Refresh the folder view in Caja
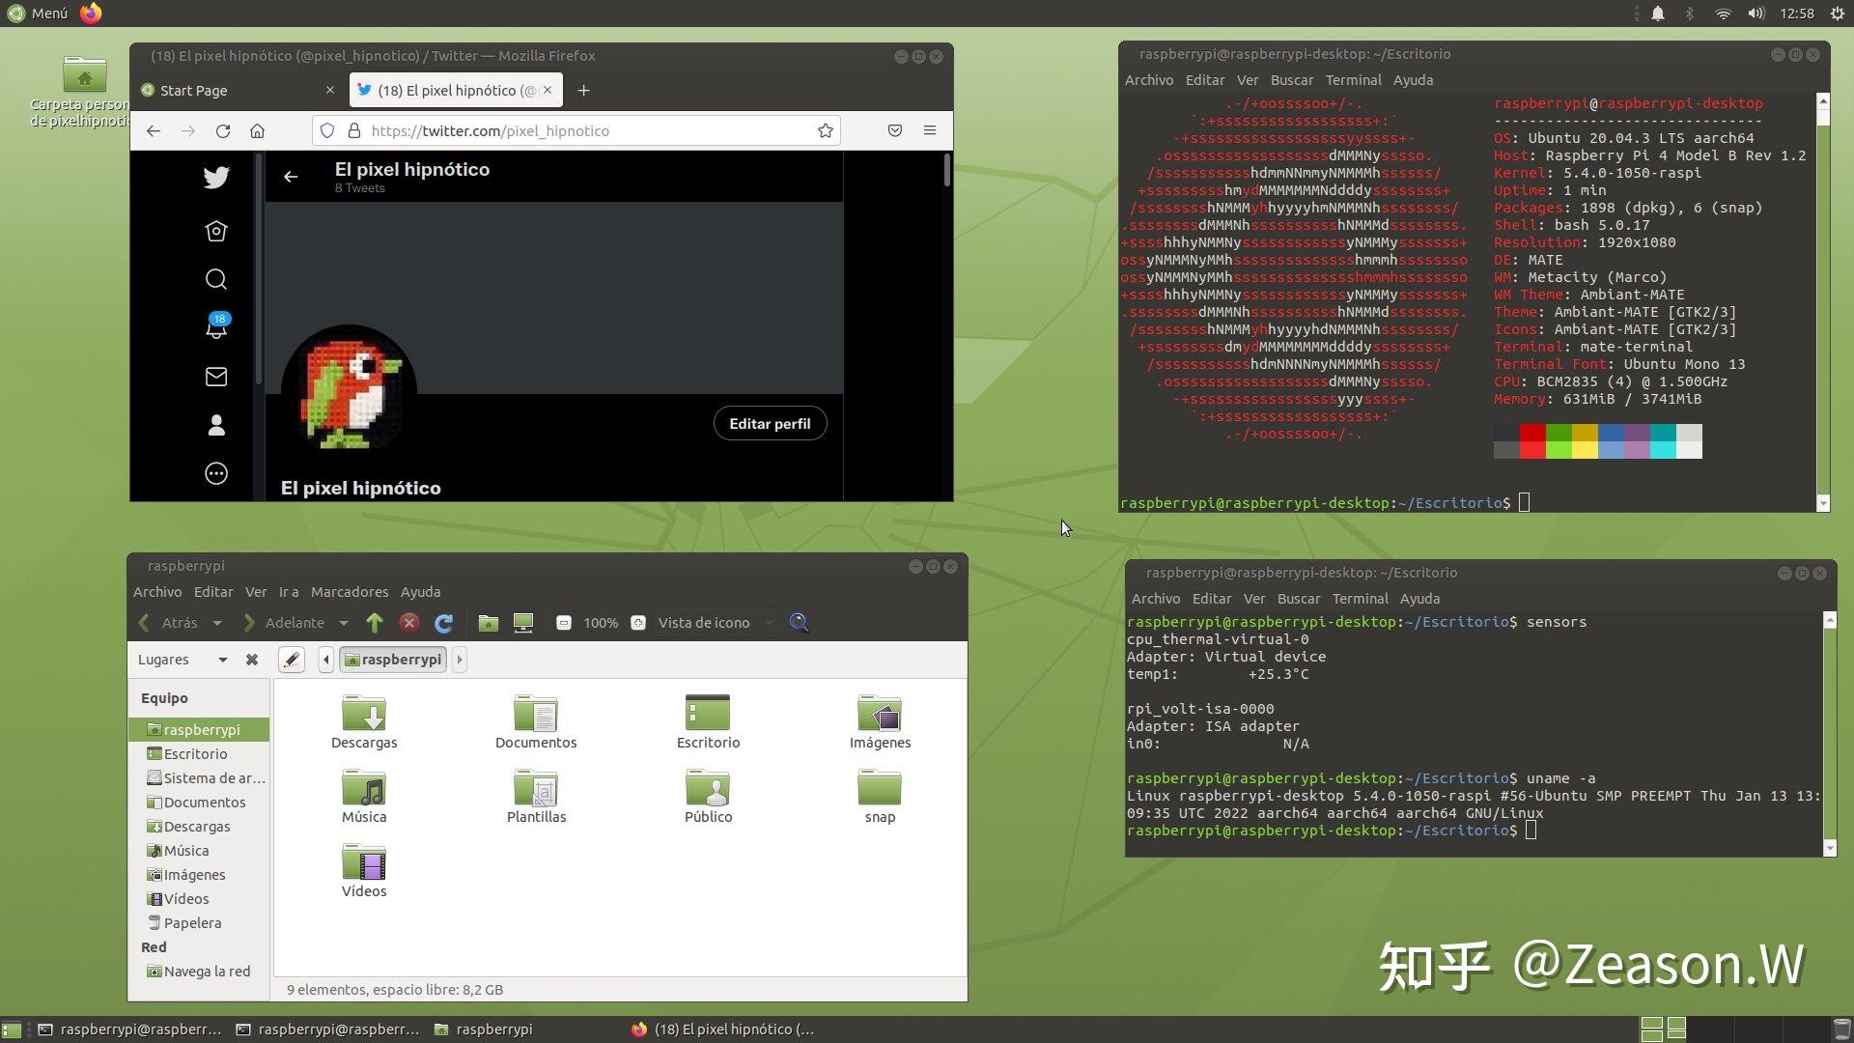 444,623
